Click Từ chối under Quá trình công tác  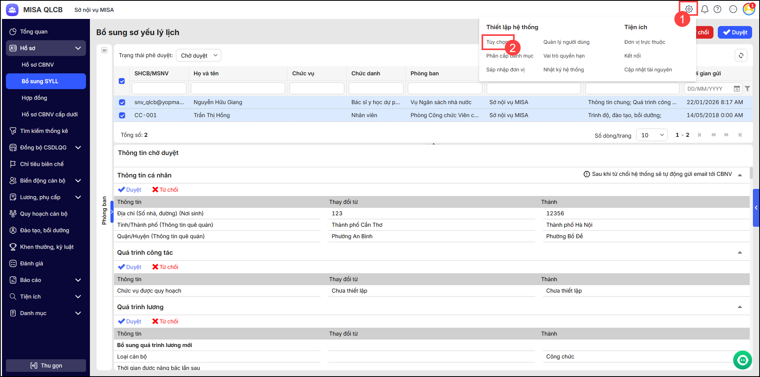pos(165,267)
